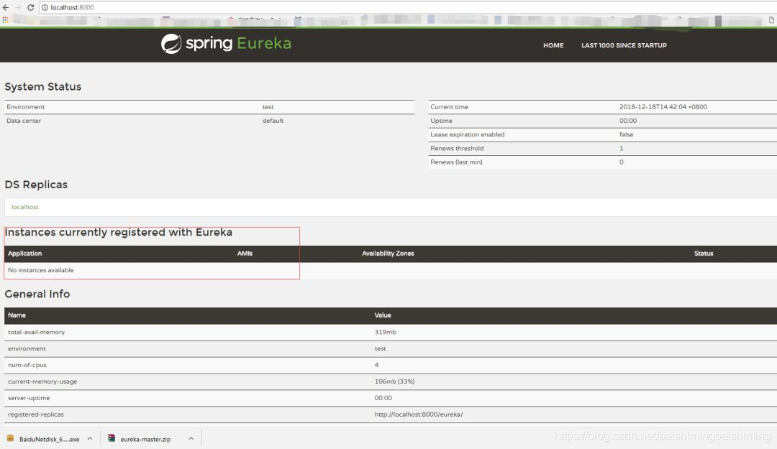Click the 'DS Replicas' heading
Screen dimensions: 777x449
click(36, 185)
